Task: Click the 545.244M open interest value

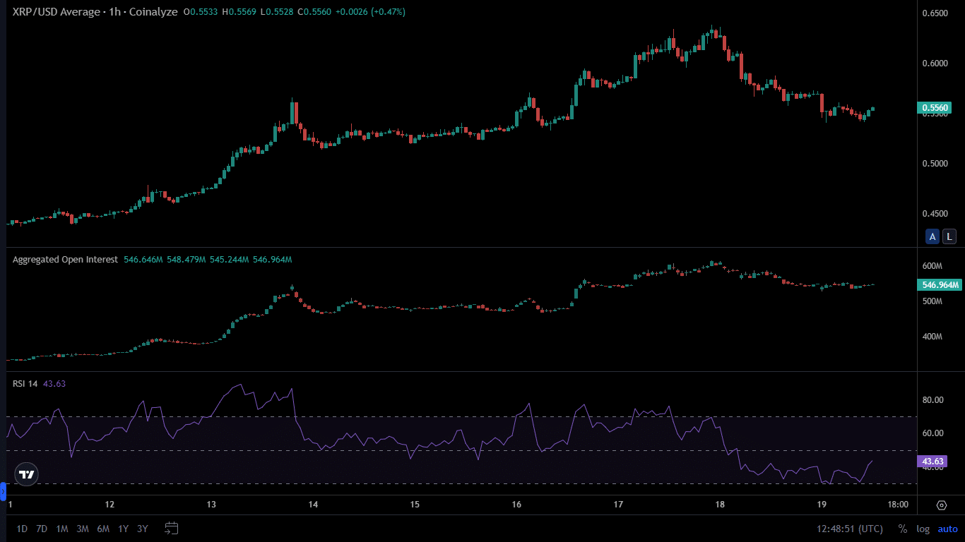Action: coord(230,260)
